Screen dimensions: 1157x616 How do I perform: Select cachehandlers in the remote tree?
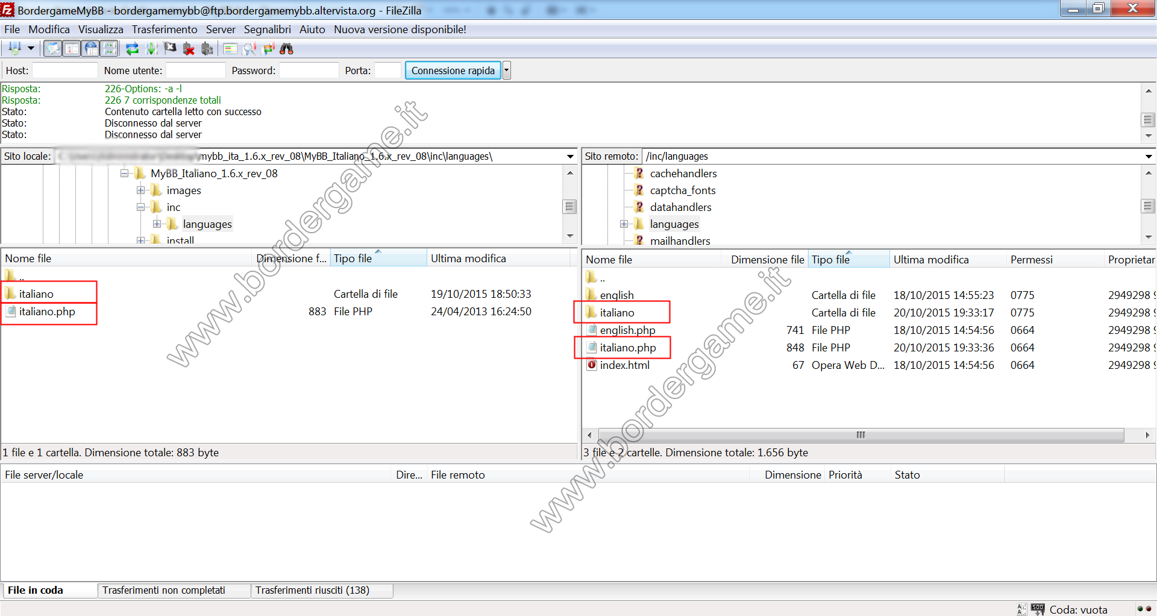(x=683, y=174)
